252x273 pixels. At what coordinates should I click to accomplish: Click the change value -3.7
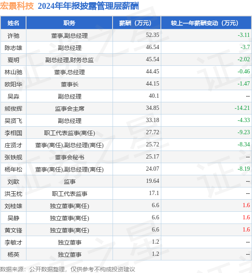[245, 47]
